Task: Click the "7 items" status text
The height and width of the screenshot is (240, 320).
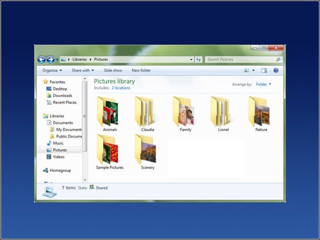Action: pyautogui.click(x=69, y=188)
